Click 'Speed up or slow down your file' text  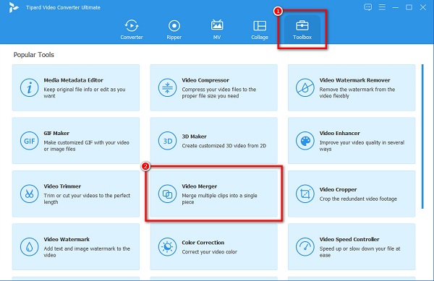(x=359, y=251)
